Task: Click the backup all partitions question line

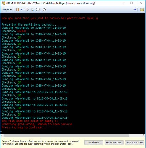Action: pos(50,18)
